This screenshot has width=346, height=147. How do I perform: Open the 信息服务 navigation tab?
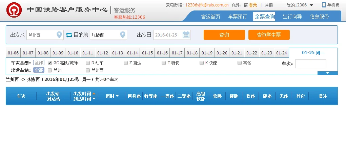(x=319, y=17)
